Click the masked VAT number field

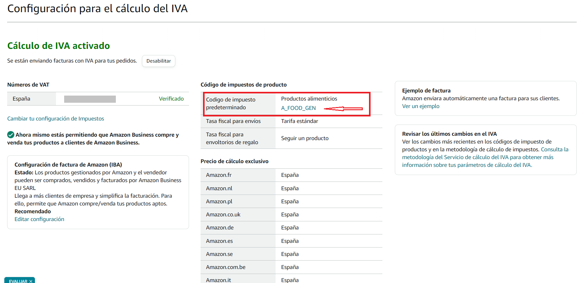pos(90,99)
